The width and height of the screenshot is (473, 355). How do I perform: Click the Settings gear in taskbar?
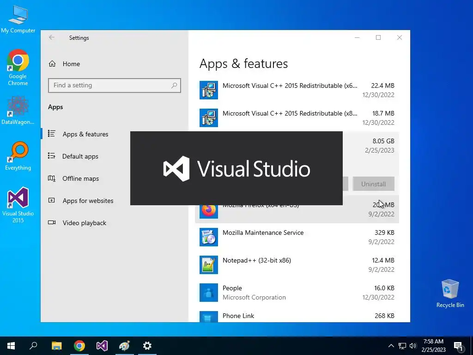(147, 346)
